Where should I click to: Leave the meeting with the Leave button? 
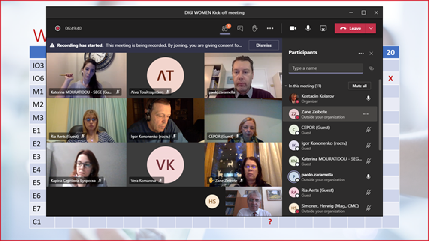coord(350,28)
